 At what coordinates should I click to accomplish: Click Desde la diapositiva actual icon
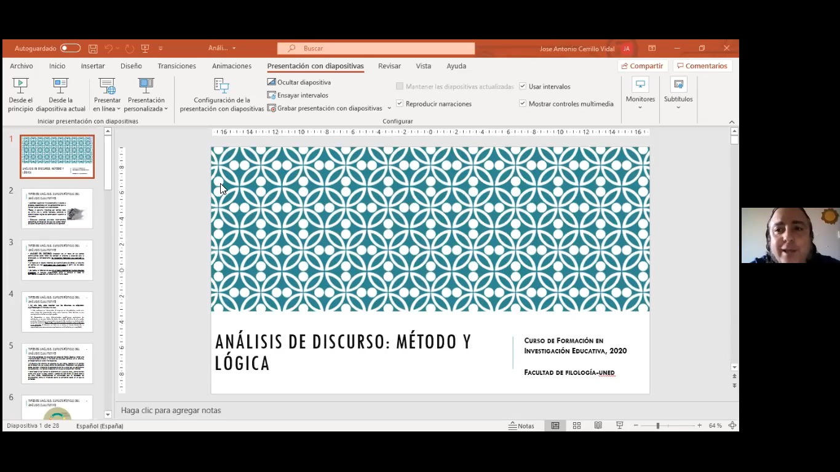(x=60, y=86)
